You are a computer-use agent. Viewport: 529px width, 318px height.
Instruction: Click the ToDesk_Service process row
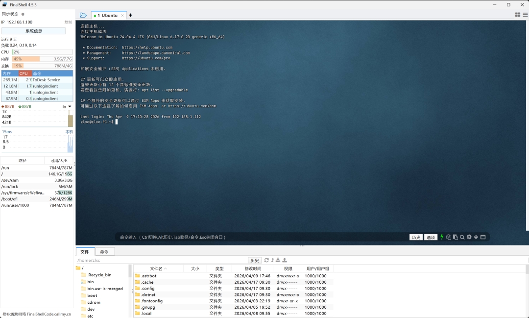(37, 80)
